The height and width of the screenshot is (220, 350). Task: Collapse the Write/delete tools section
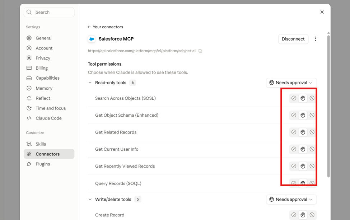[90, 200]
